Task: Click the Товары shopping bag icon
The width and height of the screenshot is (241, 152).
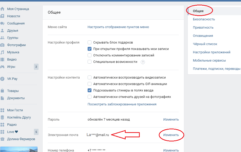Action: 2,91
